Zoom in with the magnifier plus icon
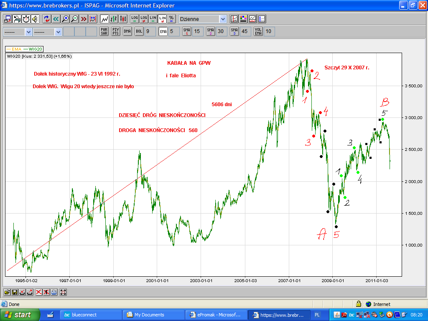Image resolution: width=428 pixels, height=321 pixels. click(65, 19)
